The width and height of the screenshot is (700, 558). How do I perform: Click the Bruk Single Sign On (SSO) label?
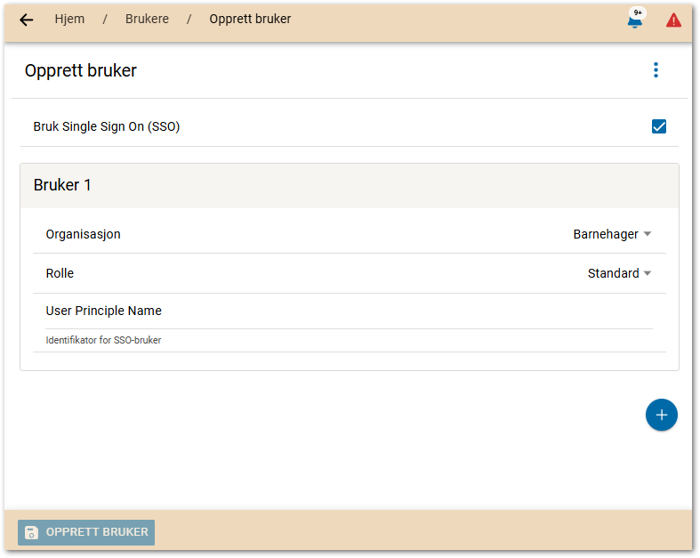pyautogui.click(x=107, y=126)
